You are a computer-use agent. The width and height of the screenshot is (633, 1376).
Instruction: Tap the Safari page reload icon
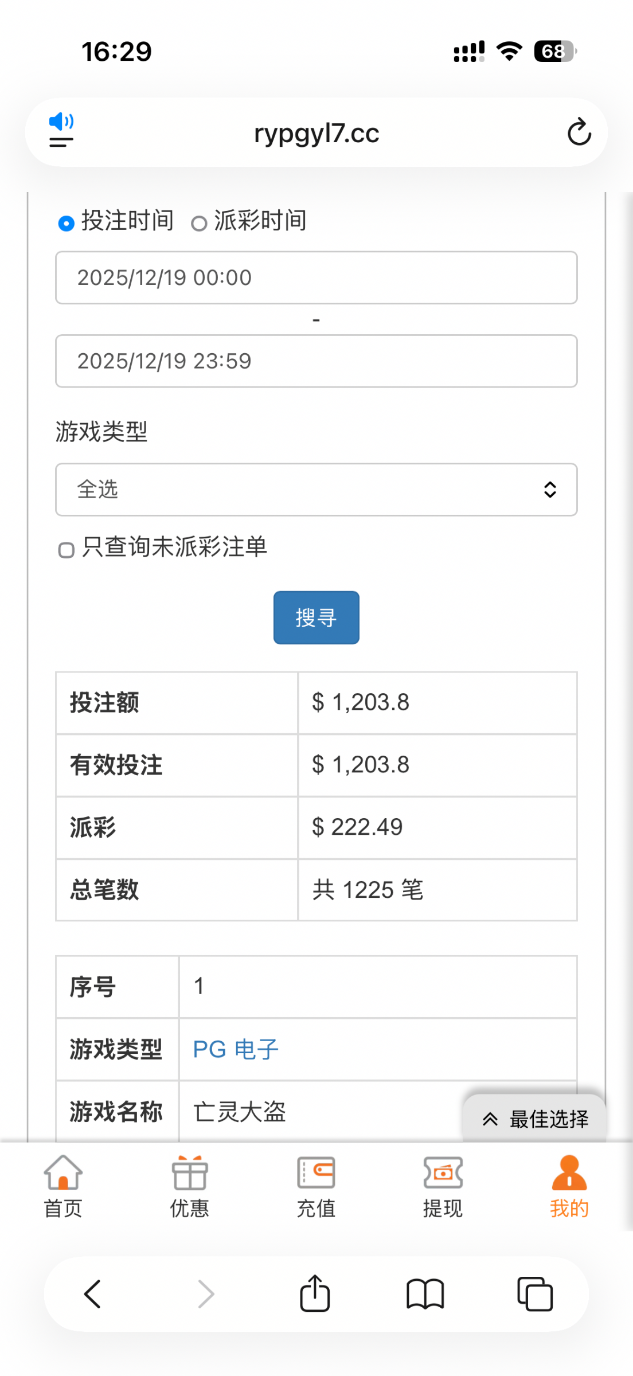pos(579,132)
